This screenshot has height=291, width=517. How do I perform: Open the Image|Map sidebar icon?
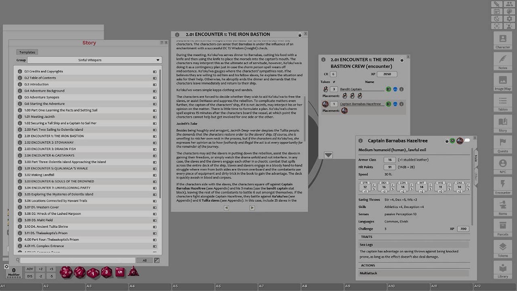(x=502, y=83)
